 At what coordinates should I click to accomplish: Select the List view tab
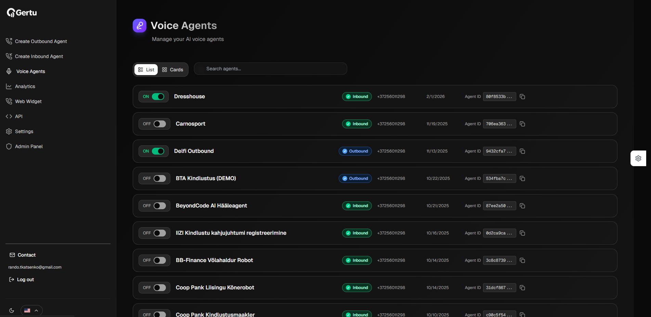click(x=146, y=70)
